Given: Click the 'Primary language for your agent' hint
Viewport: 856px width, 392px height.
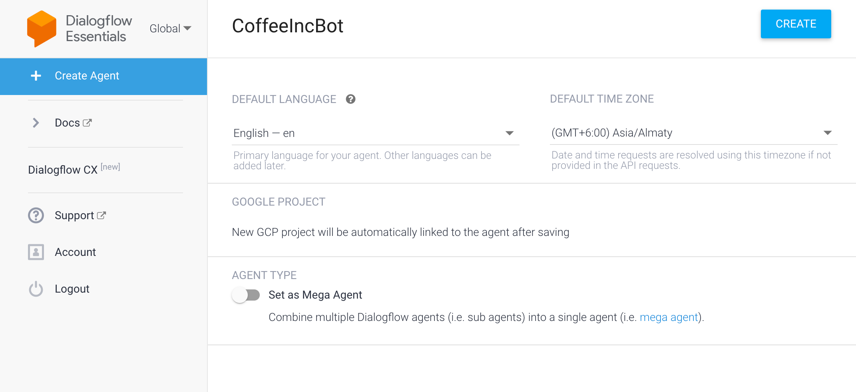Looking at the screenshot, I should [x=362, y=160].
